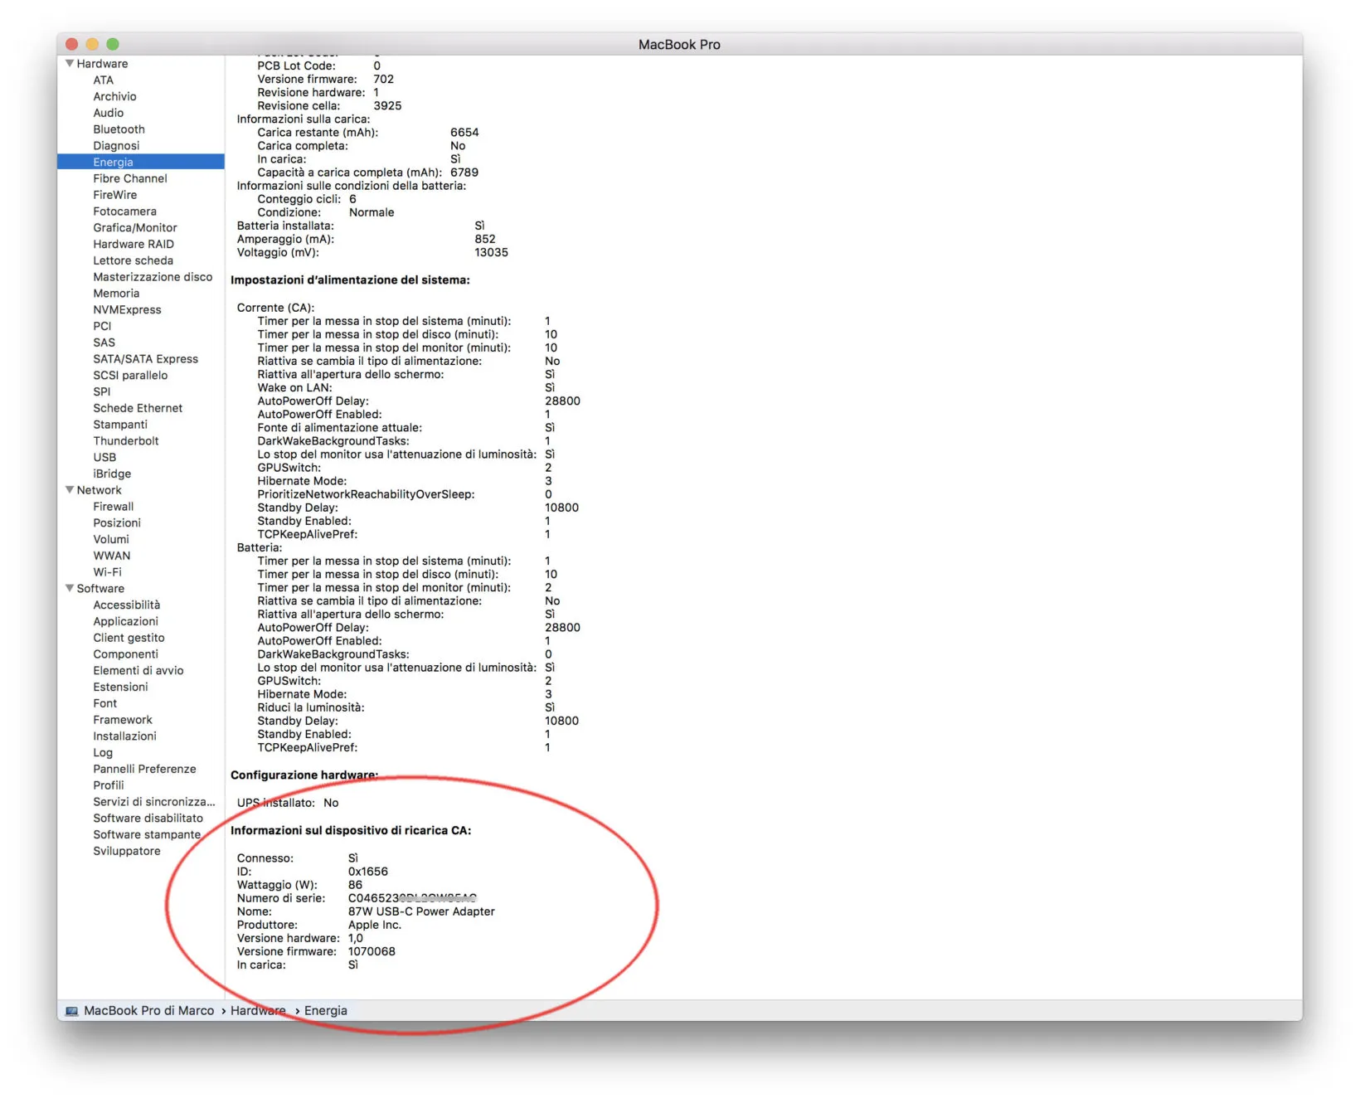Collapse the Hardware section triangle
Screen dimensions: 1360x1103
click(70, 64)
